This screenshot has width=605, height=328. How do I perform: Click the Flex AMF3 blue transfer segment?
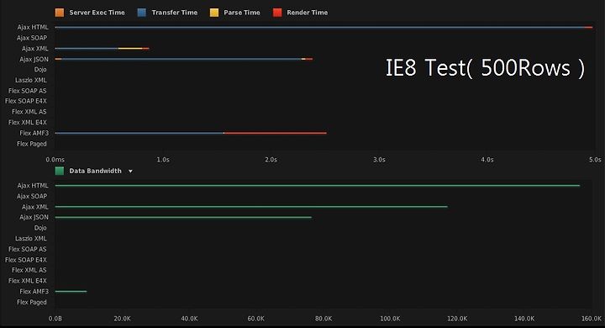[x=139, y=133]
